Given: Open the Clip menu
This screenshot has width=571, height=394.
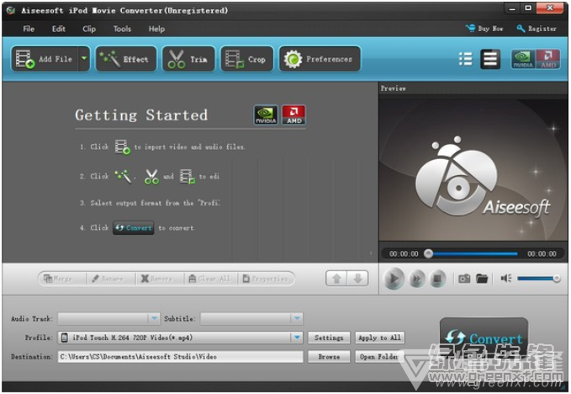Looking at the screenshot, I should tap(89, 29).
